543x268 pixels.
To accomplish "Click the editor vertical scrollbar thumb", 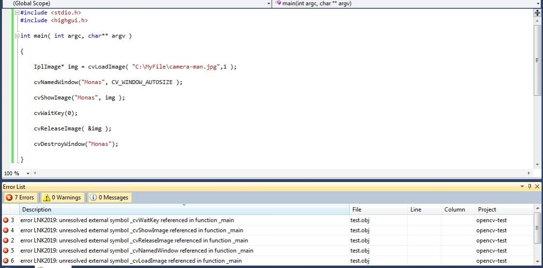I will tap(537, 60).
